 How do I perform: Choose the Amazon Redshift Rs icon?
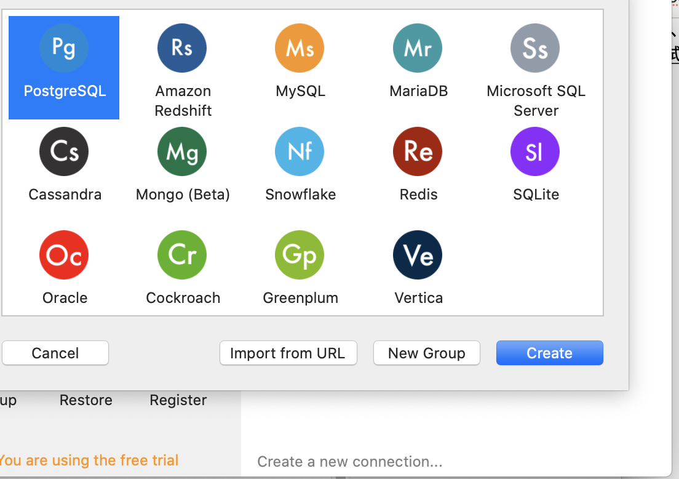[182, 48]
